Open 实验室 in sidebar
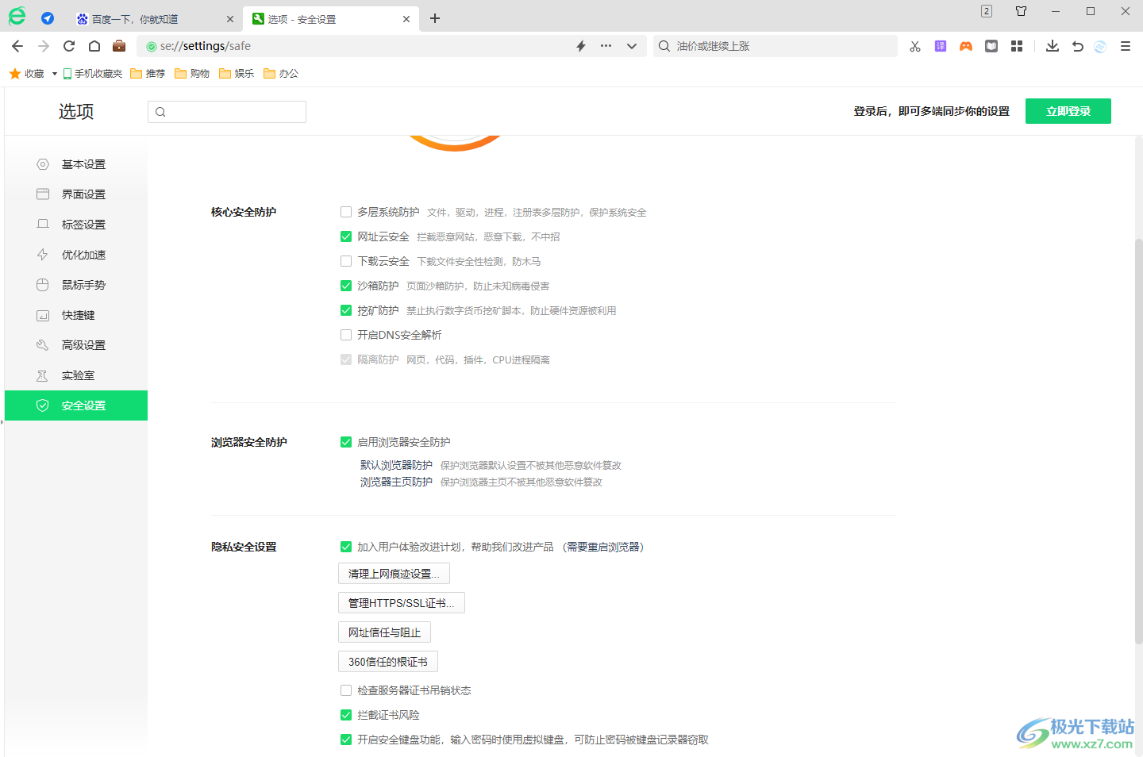 point(76,375)
